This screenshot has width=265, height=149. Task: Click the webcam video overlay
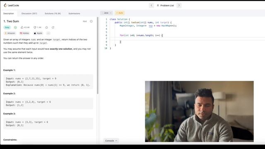point(199,111)
